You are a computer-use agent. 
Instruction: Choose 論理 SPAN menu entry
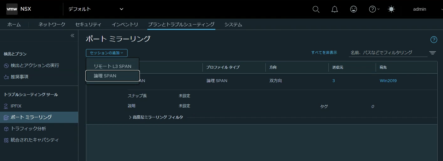(112, 76)
